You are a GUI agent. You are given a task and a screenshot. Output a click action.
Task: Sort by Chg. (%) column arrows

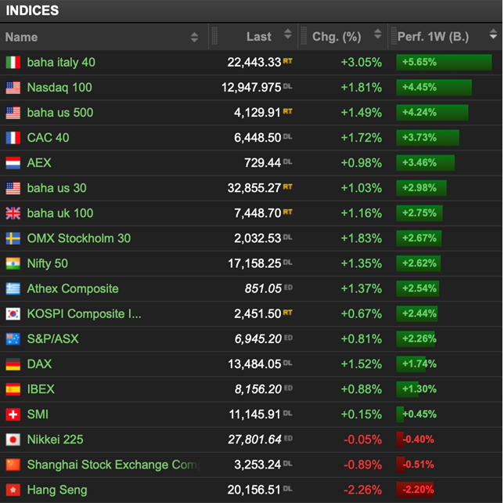(378, 34)
